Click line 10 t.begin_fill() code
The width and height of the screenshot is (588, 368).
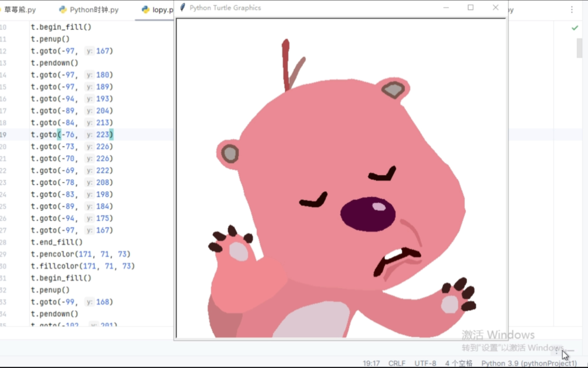click(x=61, y=27)
